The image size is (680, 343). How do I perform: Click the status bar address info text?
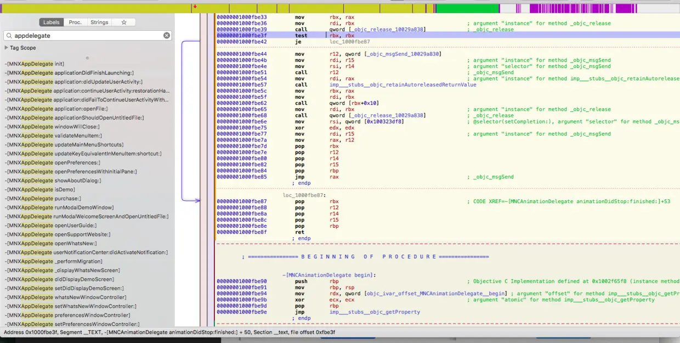coord(169,333)
